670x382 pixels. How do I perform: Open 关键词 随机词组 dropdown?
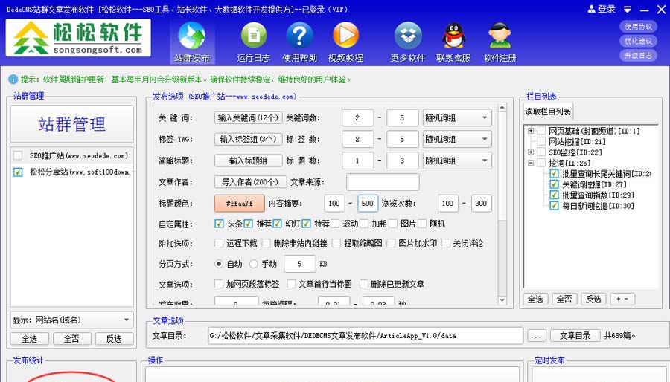click(x=457, y=117)
